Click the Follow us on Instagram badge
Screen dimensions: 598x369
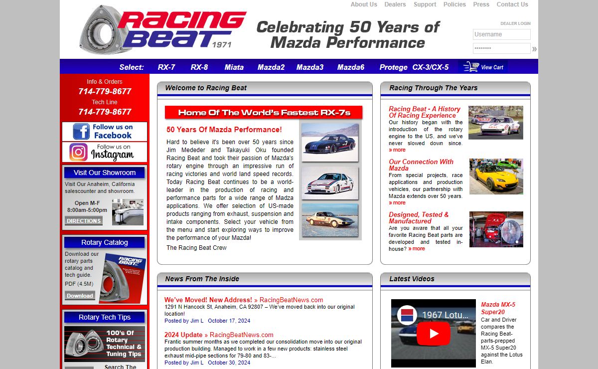[x=105, y=152]
